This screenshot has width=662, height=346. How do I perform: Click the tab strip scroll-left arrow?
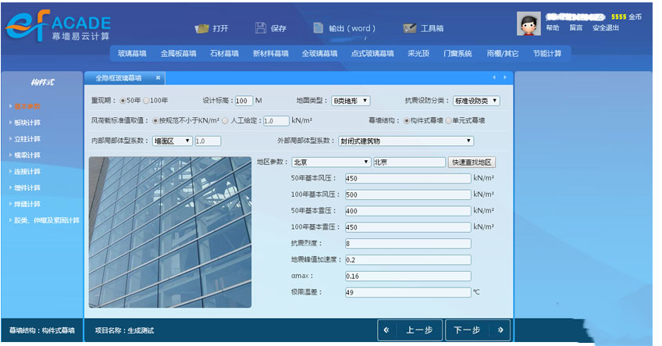pyautogui.click(x=494, y=77)
